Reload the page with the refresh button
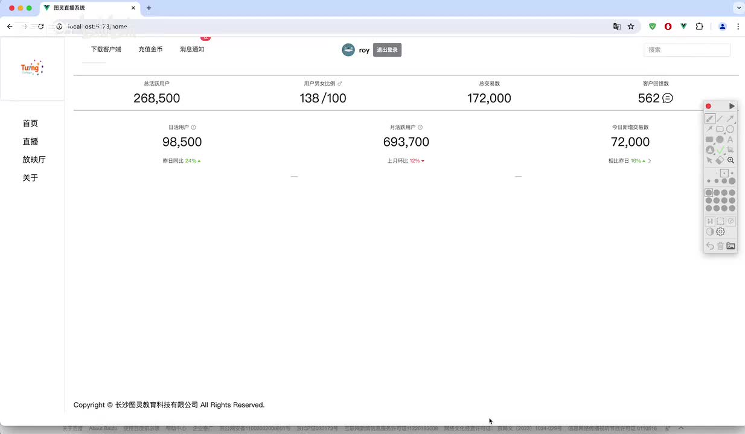This screenshot has width=745, height=434. click(x=40, y=27)
